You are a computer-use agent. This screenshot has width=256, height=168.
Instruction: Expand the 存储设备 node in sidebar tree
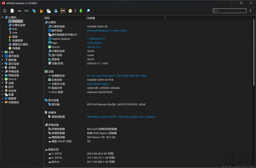[x=2, y=71]
